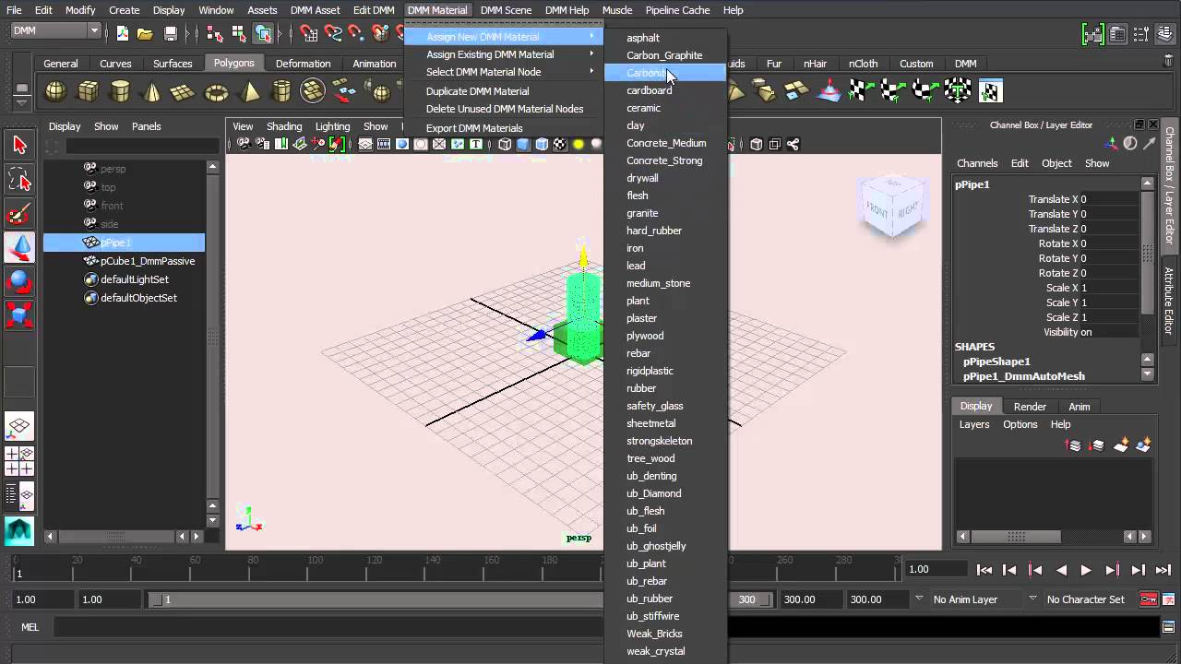1181x664 pixels.
Task: Create a polygon cylinder from the shelf
Action: point(120,91)
